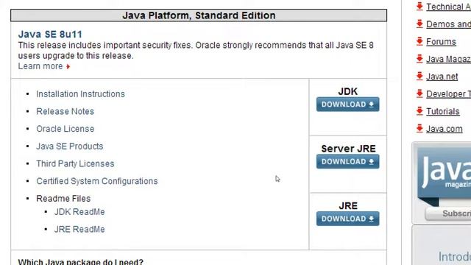The height and width of the screenshot is (265, 471).
Task: Open the Tutorials sidebar link
Action: tap(443, 111)
